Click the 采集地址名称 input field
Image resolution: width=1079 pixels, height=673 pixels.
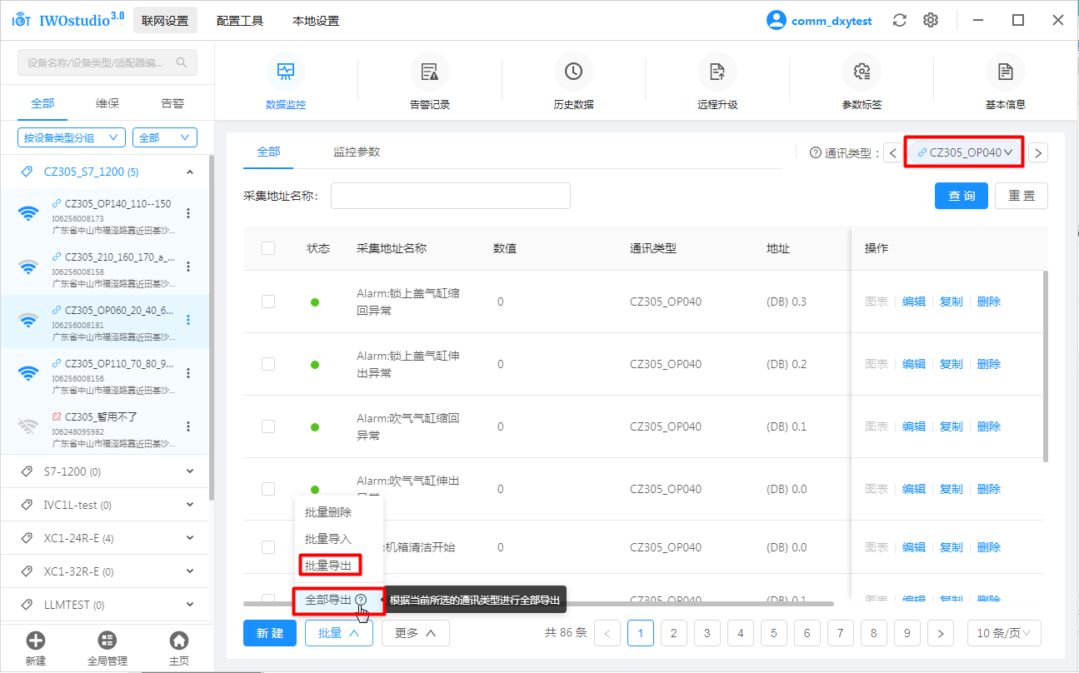pyautogui.click(x=450, y=196)
